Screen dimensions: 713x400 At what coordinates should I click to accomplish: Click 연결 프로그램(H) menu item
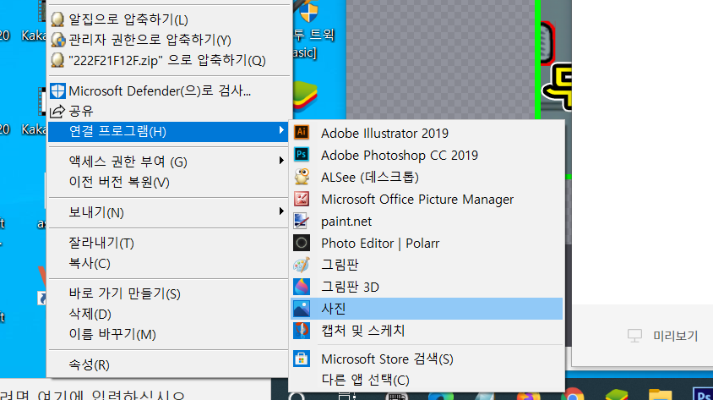click(x=169, y=132)
